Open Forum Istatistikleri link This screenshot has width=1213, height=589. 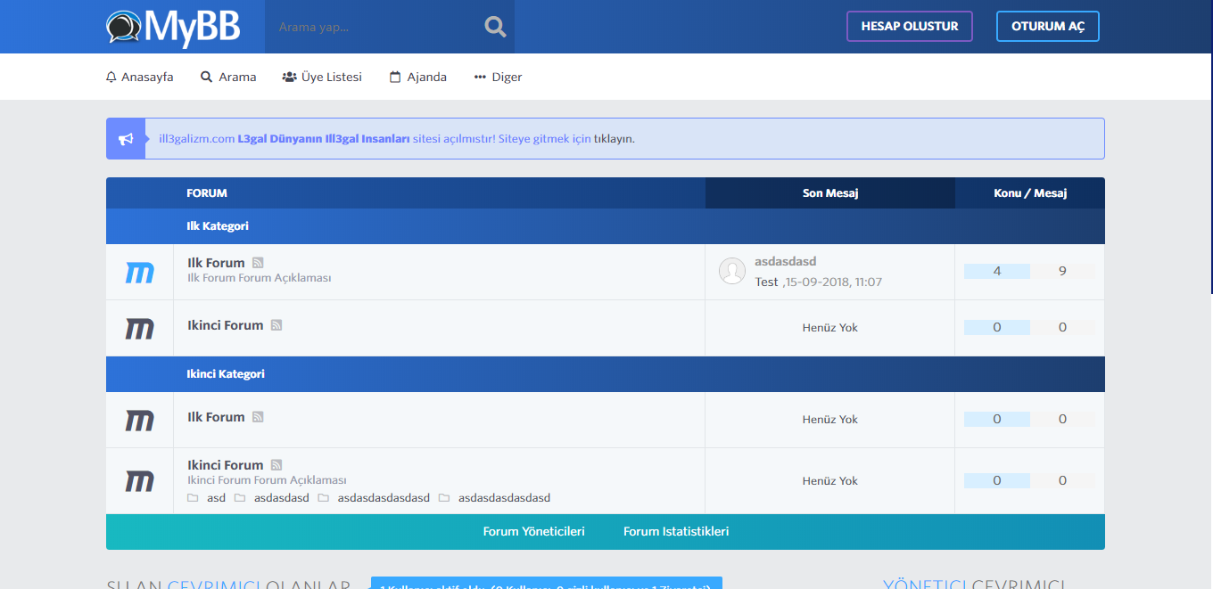pos(676,532)
